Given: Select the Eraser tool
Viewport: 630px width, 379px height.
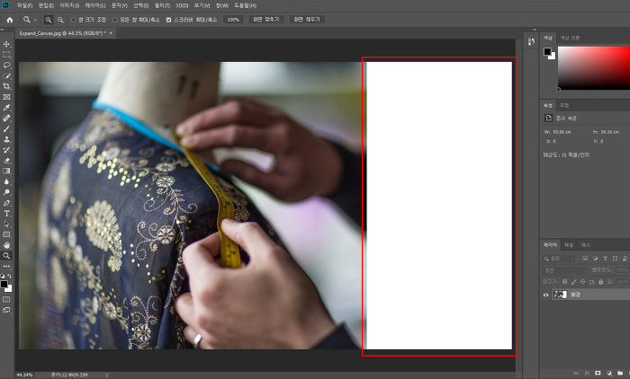Looking at the screenshot, I should [6, 161].
